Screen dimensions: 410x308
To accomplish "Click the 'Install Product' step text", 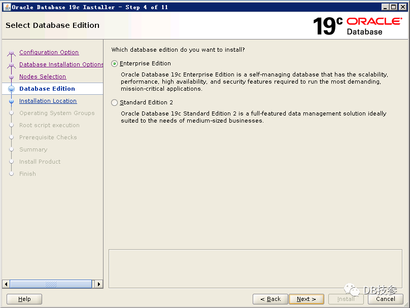I will pos(40,162).
